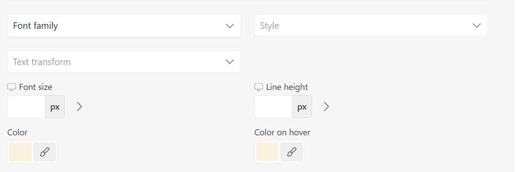Click the Color on hover swatch preview

click(267, 152)
